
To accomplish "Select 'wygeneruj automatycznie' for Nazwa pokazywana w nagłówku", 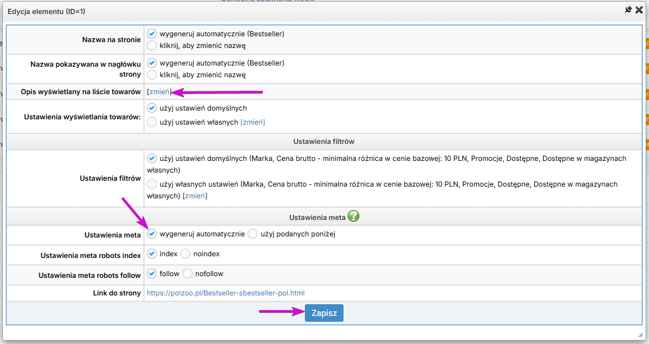I will pos(152,63).
